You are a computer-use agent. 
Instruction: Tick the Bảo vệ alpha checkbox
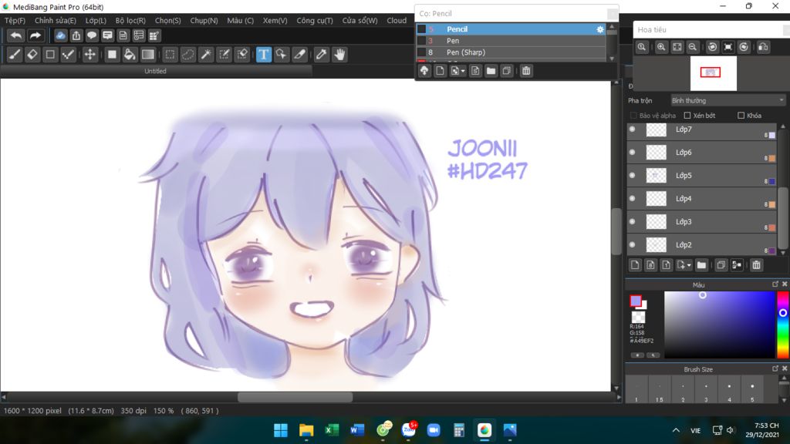pyautogui.click(x=633, y=116)
